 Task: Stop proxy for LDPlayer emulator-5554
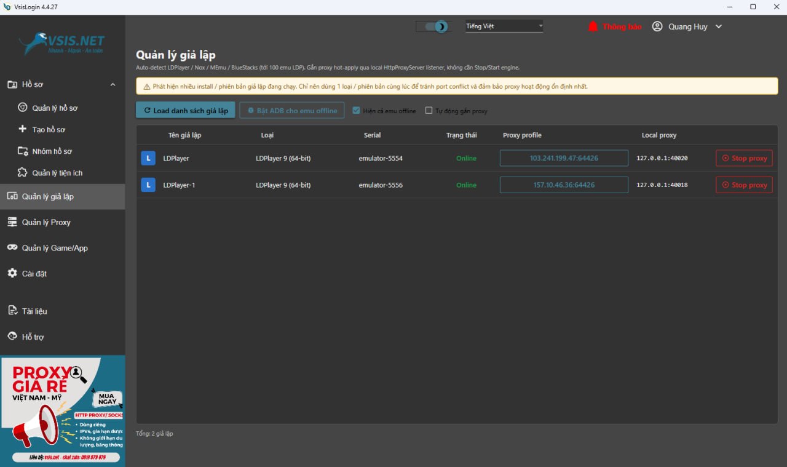pyautogui.click(x=744, y=158)
